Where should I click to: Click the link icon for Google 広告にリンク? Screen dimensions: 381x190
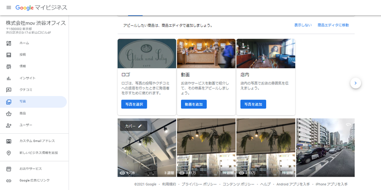pos(9,180)
